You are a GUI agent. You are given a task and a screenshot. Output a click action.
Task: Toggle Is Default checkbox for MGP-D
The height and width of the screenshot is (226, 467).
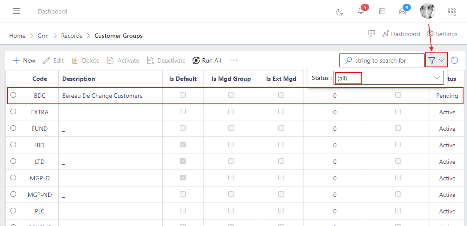[183, 177]
